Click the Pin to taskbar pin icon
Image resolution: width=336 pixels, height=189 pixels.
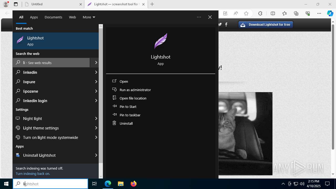114,115
